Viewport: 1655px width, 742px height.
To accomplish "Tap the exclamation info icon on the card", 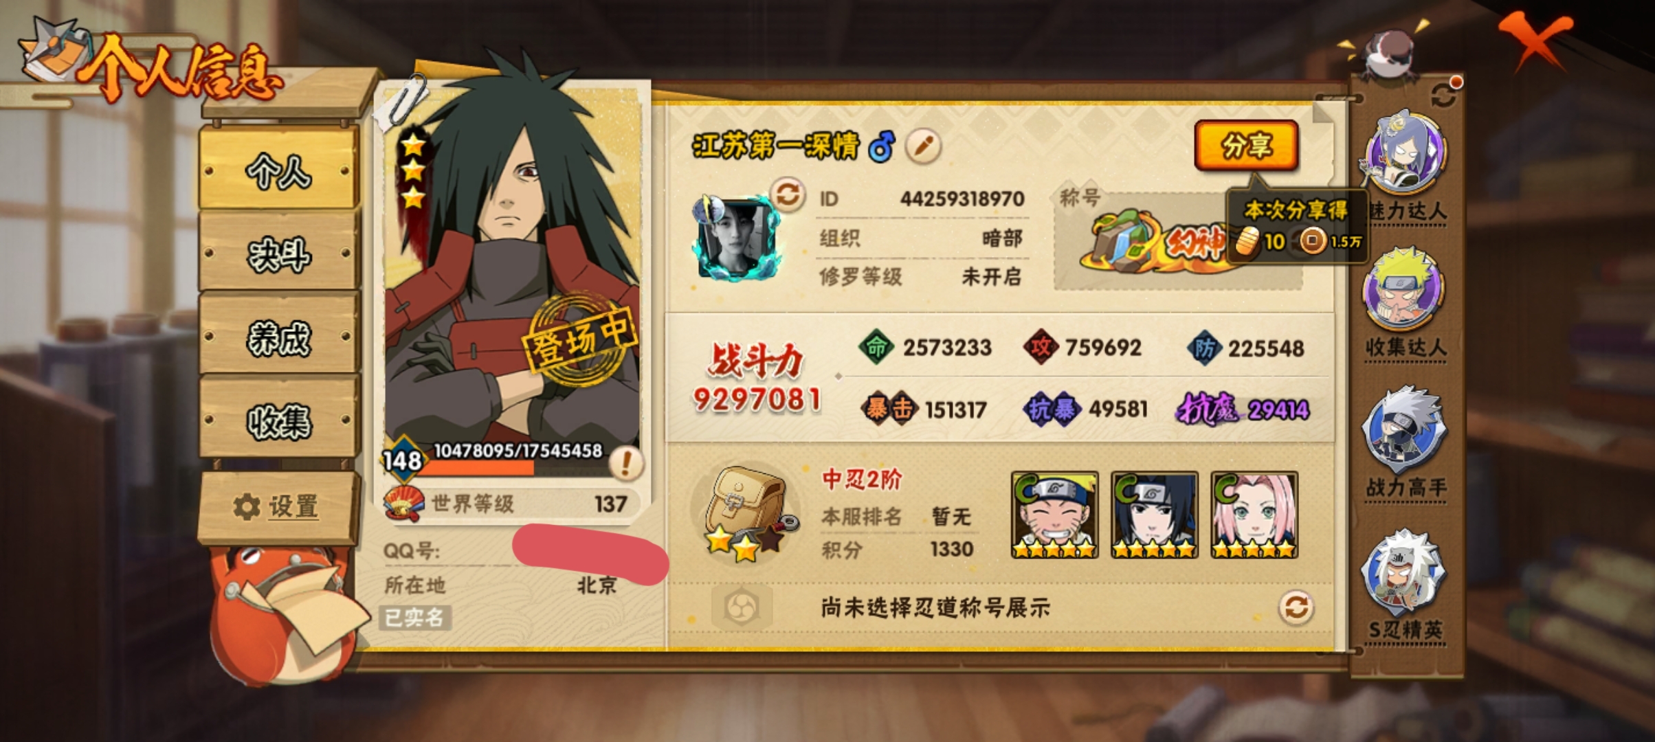I will click(625, 464).
